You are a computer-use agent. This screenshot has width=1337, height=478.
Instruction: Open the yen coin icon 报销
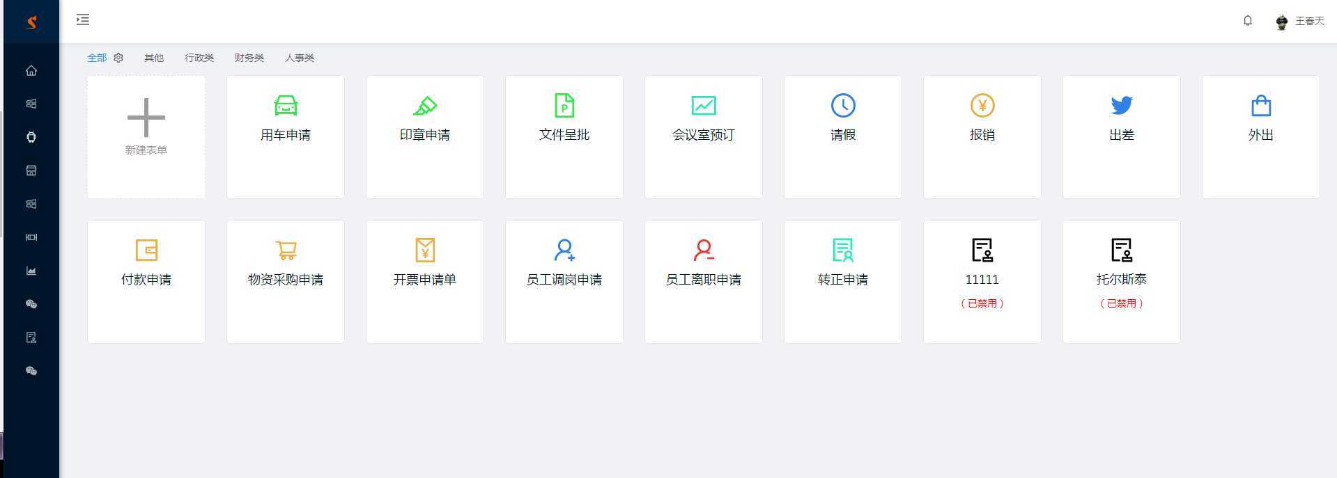(x=982, y=106)
